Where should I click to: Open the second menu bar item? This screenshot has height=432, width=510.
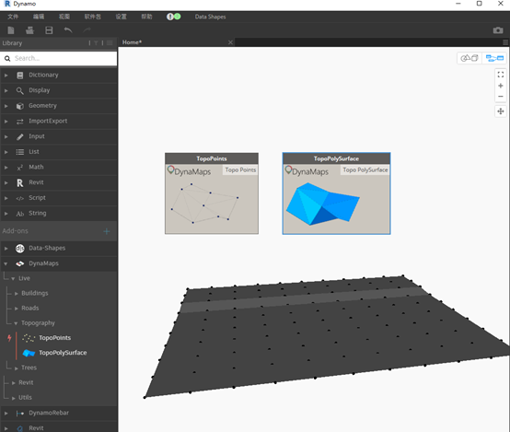point(39,17)
